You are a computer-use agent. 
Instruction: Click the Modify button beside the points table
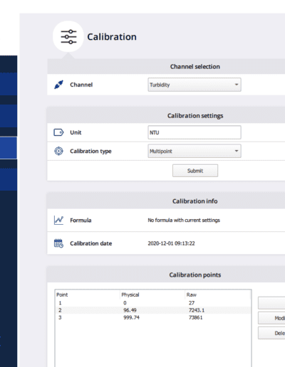pyautogui.click(x=271, y=318)
